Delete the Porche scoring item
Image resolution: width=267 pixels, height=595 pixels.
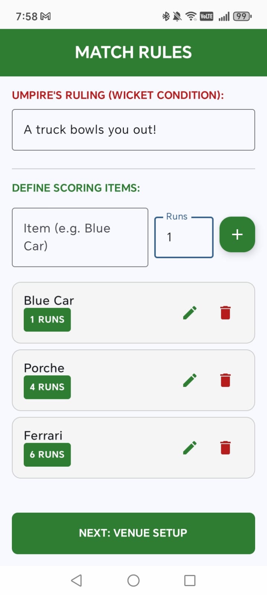pos(225,380)
